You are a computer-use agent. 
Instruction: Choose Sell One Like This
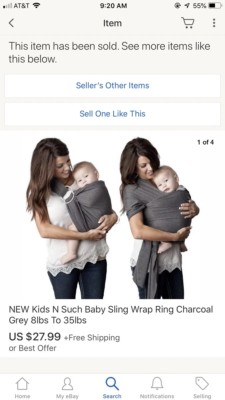tap(112, 114)
